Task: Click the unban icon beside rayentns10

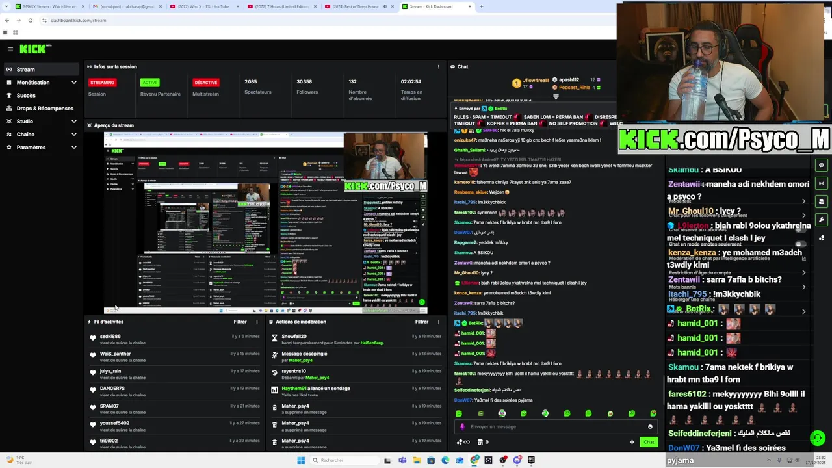Action: tap(274, 372)
